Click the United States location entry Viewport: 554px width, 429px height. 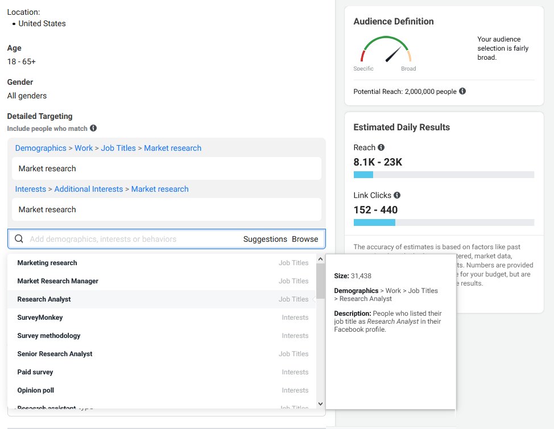pos(42,24)
